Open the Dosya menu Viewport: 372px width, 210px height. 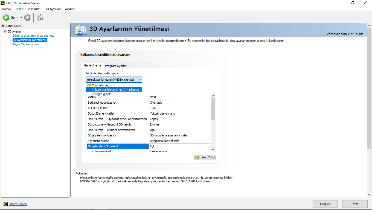tap(6, 9)
